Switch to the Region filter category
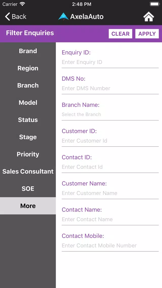 pyautogui.click(x=28, y=68)
